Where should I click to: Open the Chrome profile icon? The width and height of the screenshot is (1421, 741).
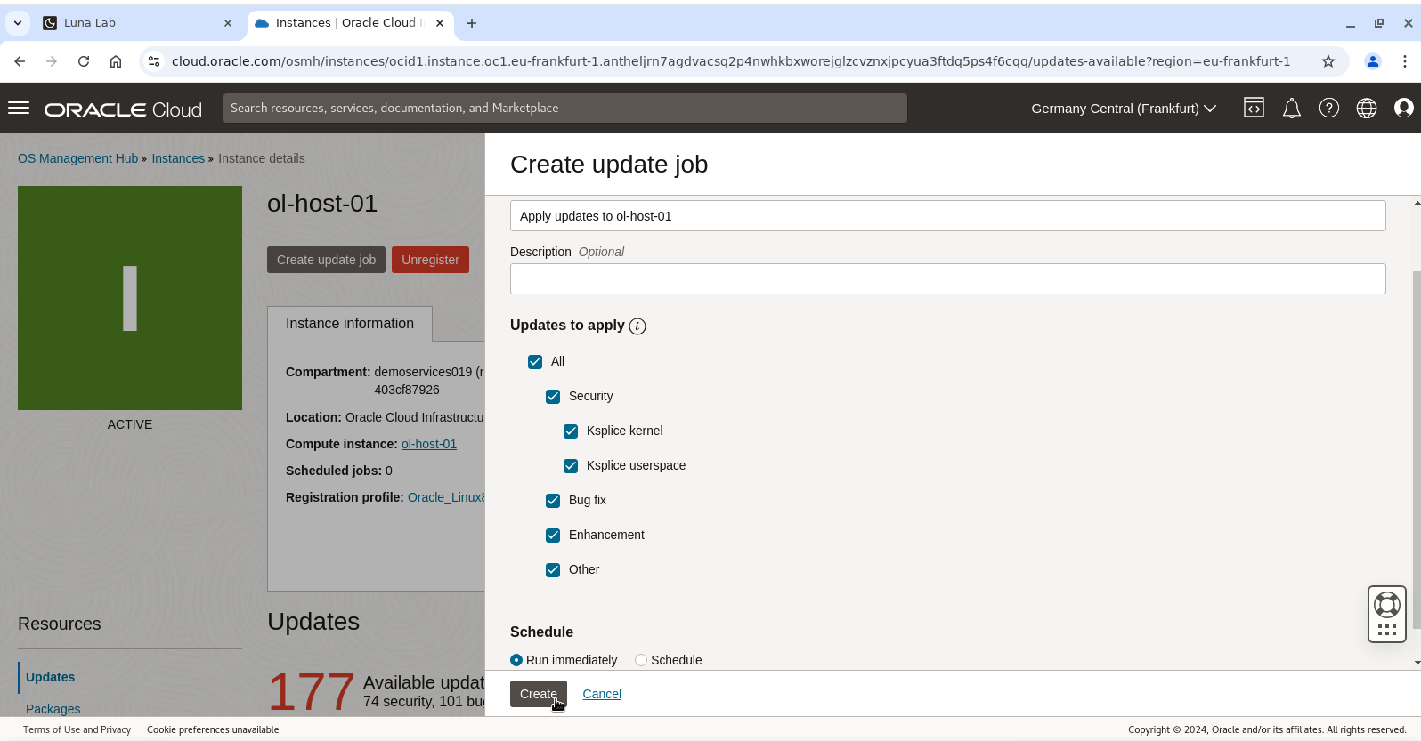pyautogui.click(x=1373, y=61)
